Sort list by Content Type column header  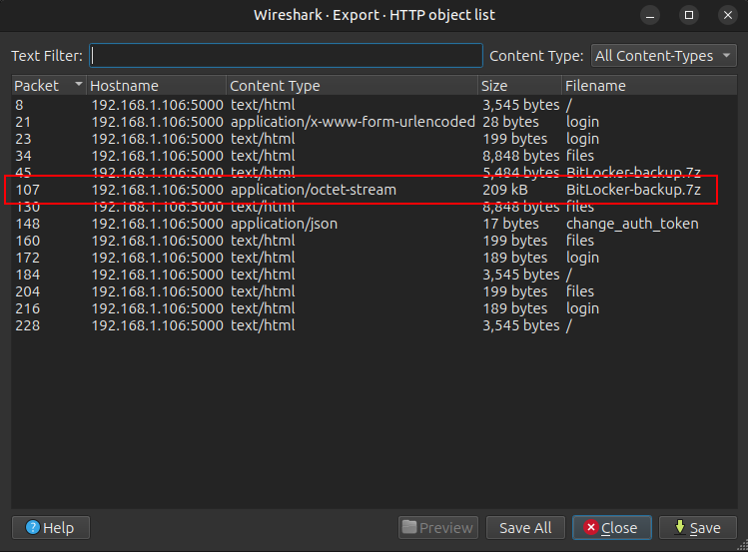coord(352,86)
